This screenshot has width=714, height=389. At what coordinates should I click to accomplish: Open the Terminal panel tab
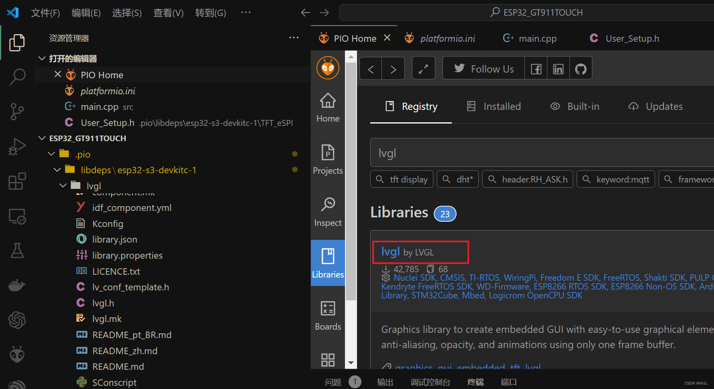pos(475,382)
